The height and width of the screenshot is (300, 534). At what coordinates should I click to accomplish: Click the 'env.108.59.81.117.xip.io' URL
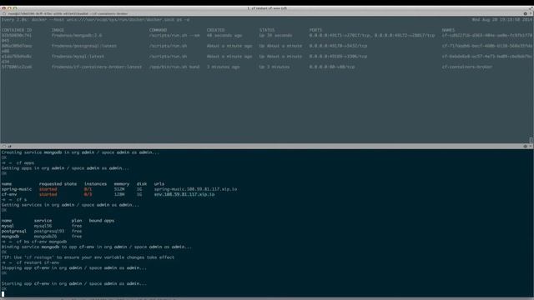[x=184, y=194]
